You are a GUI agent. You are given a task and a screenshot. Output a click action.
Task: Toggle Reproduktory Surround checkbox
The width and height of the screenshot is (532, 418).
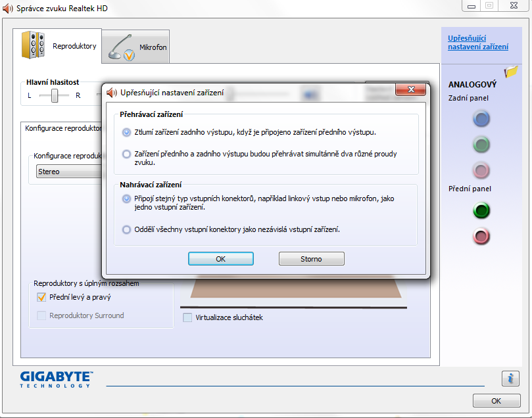(41, 315)
